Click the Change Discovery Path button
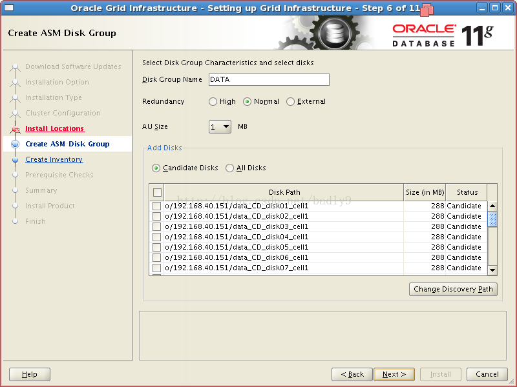 coord(453,289)
